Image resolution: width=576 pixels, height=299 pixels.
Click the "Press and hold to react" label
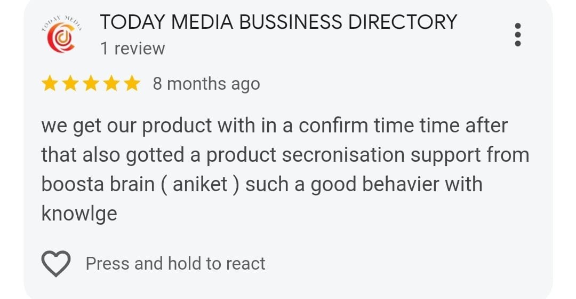pos(175,264)
